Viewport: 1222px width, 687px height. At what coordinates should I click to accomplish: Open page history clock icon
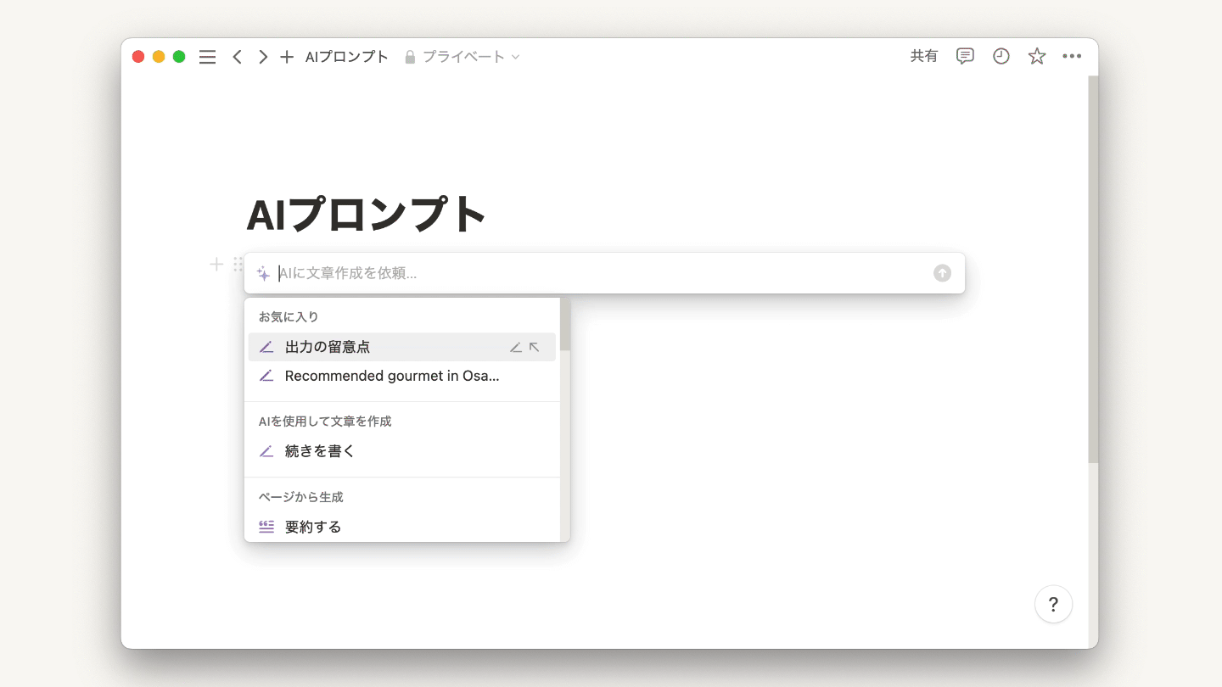(1001, 56)
